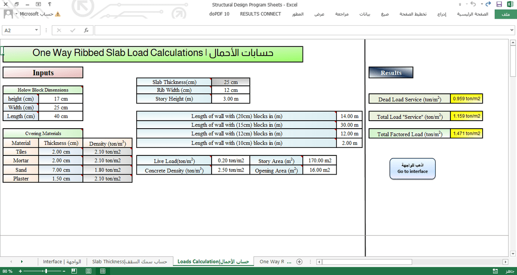The width and height of the screenshot is (517, 275).
Task: Click the Save icon in the title bar
Action: coord(499,4)
